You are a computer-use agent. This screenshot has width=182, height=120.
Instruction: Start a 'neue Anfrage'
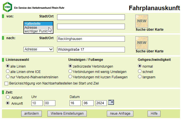(120, 114)
